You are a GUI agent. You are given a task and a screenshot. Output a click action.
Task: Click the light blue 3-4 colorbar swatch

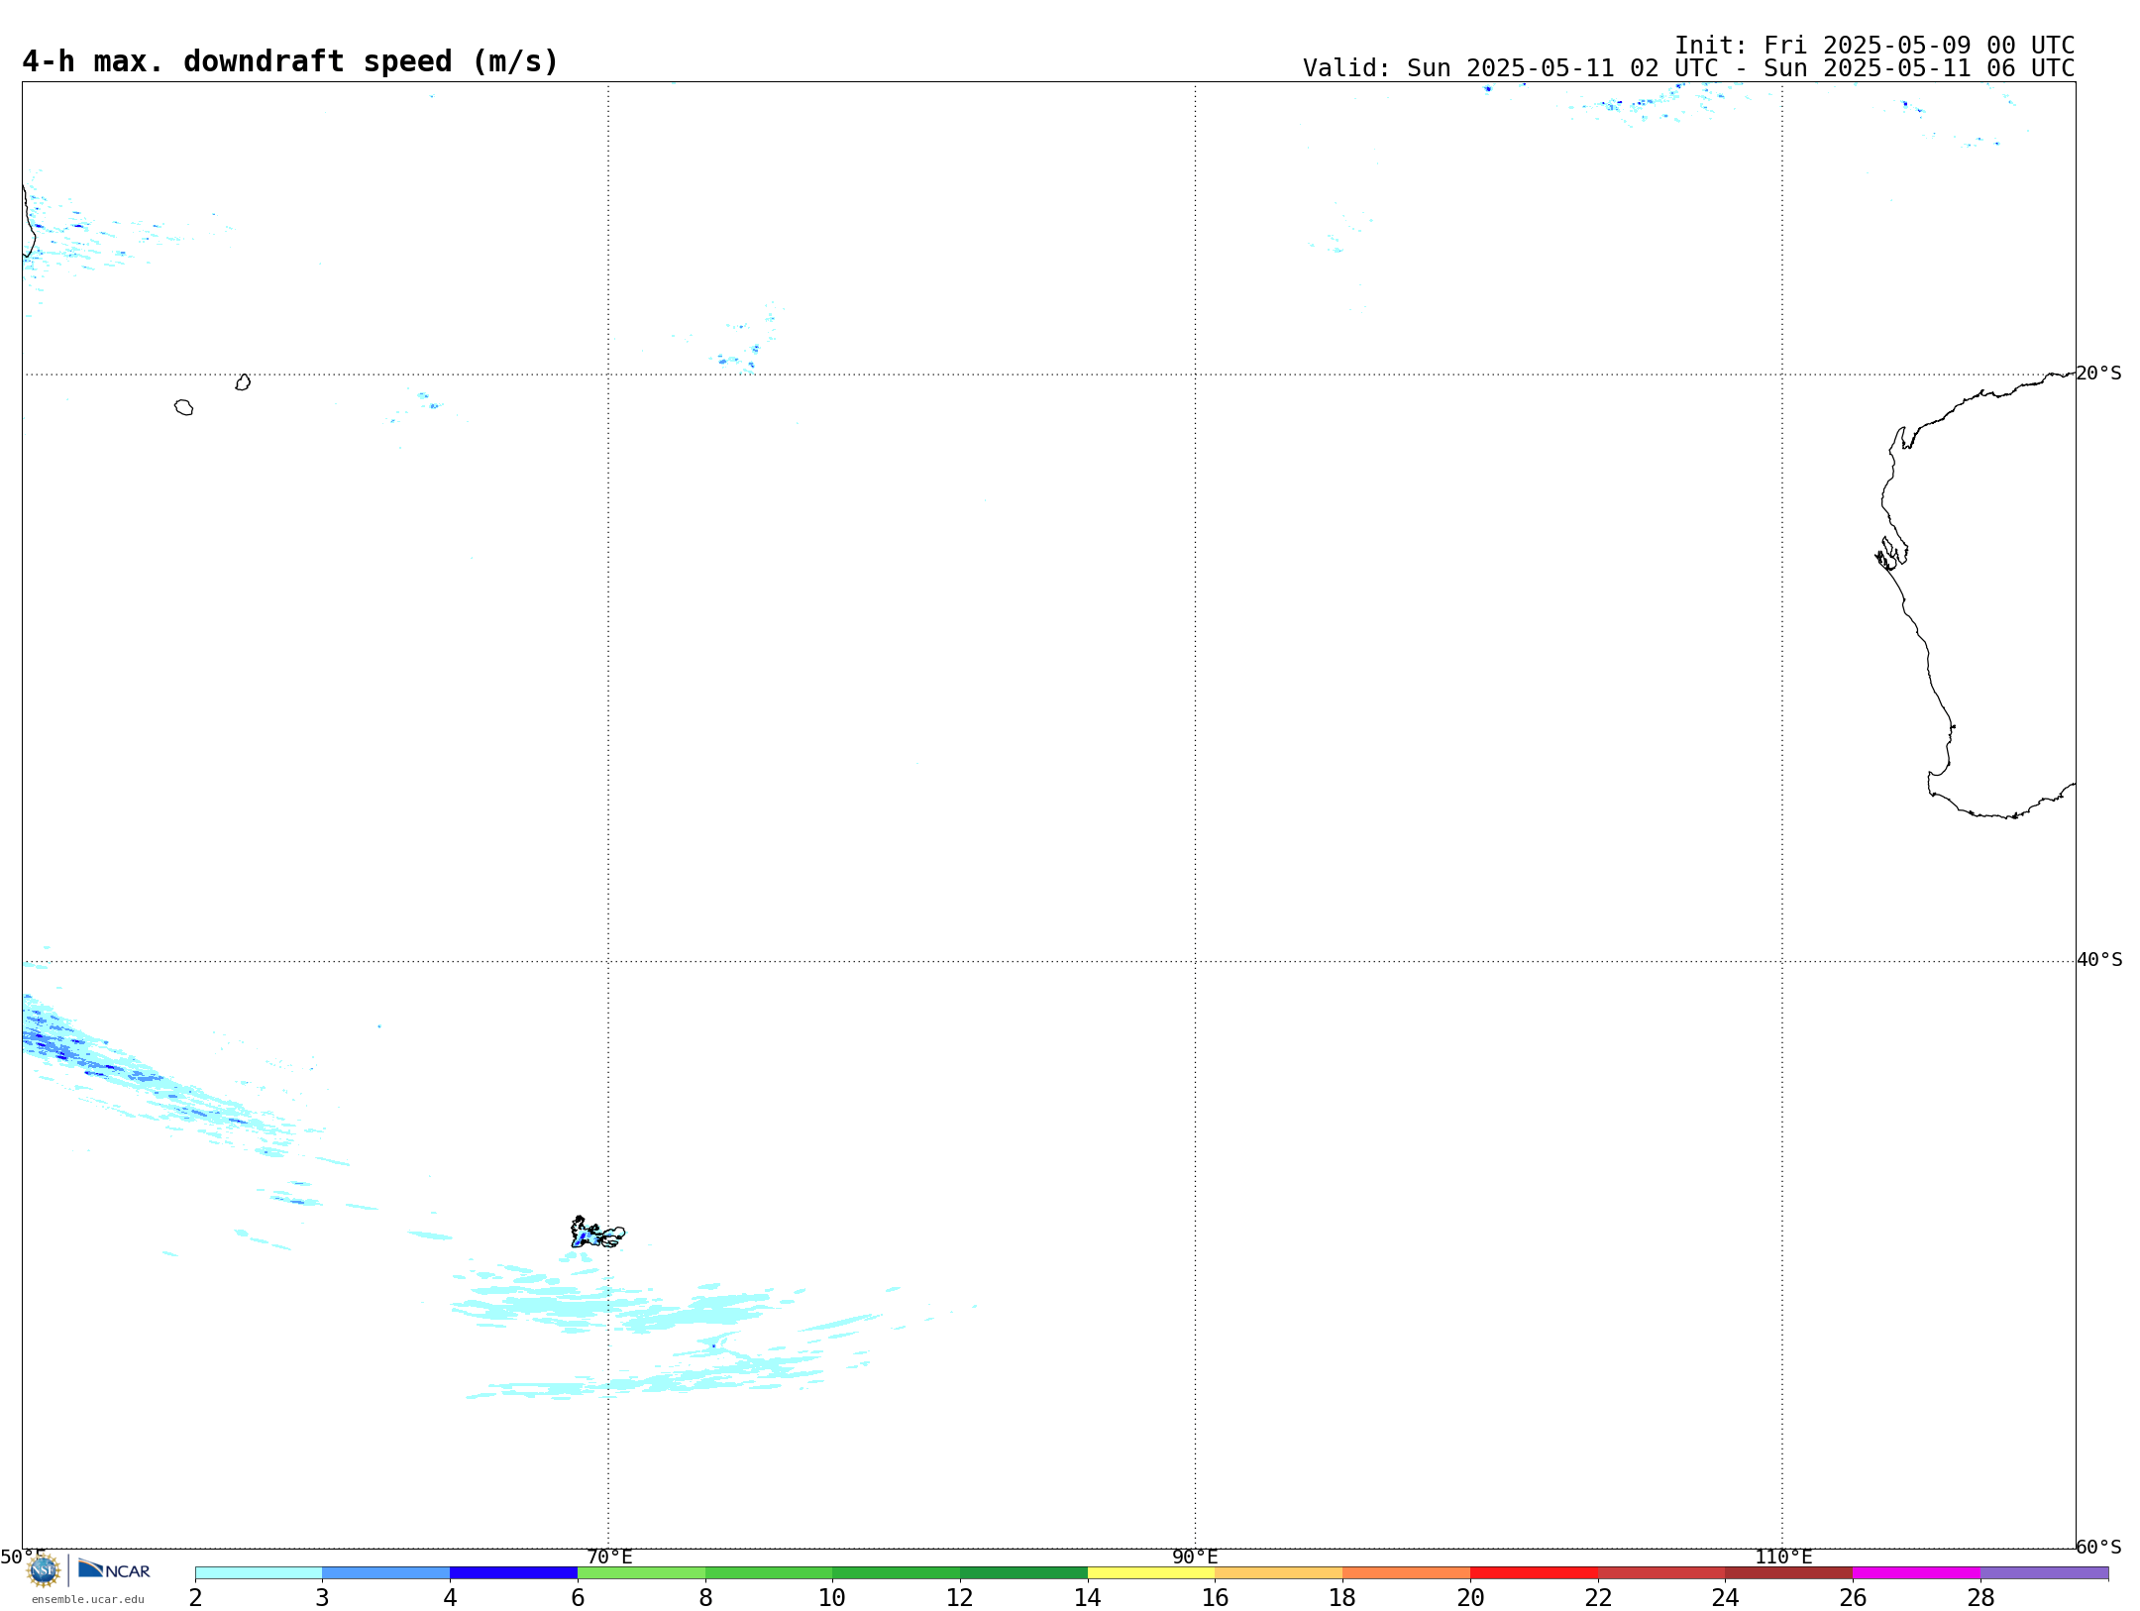click(386, 1572)
